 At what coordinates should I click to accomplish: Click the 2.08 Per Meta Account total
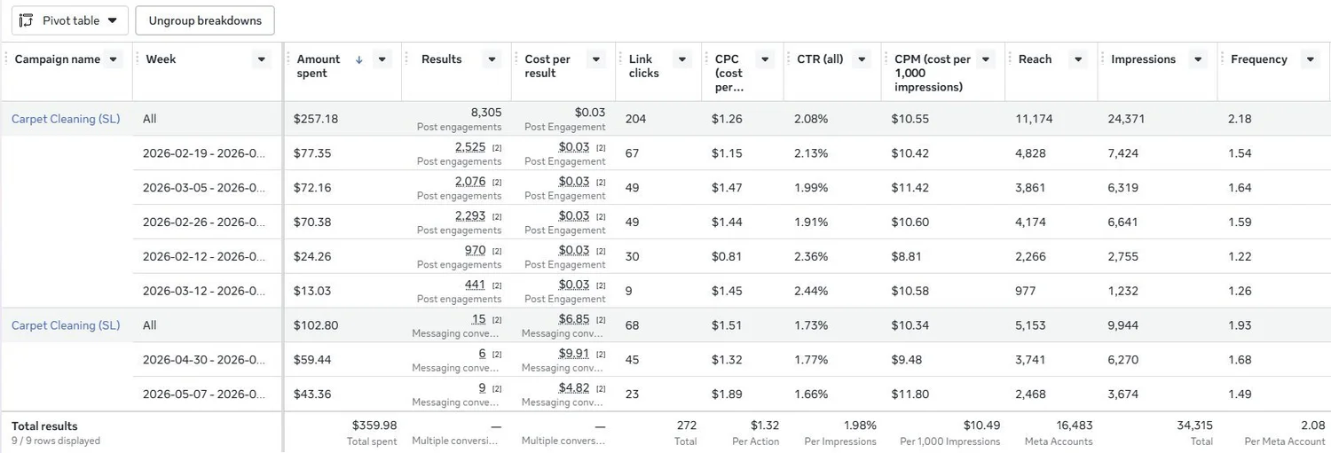(x=1313, y=426)
